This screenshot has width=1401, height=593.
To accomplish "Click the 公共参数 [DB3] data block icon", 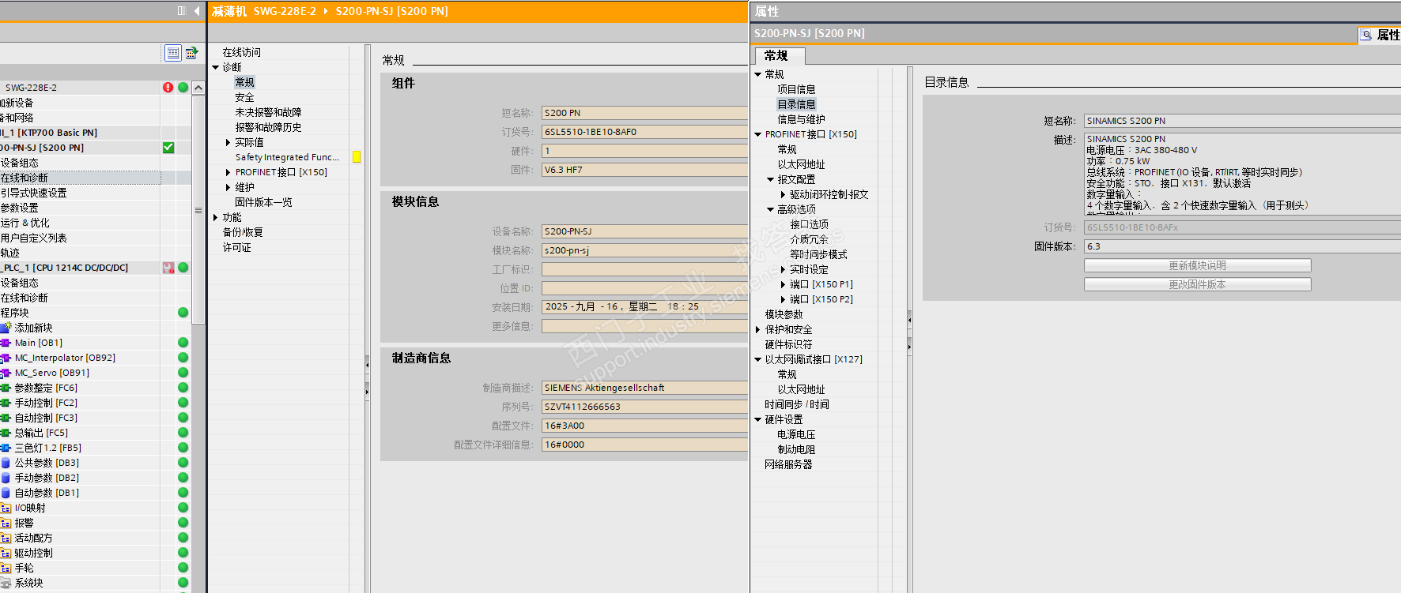I will tap(6, 463).
